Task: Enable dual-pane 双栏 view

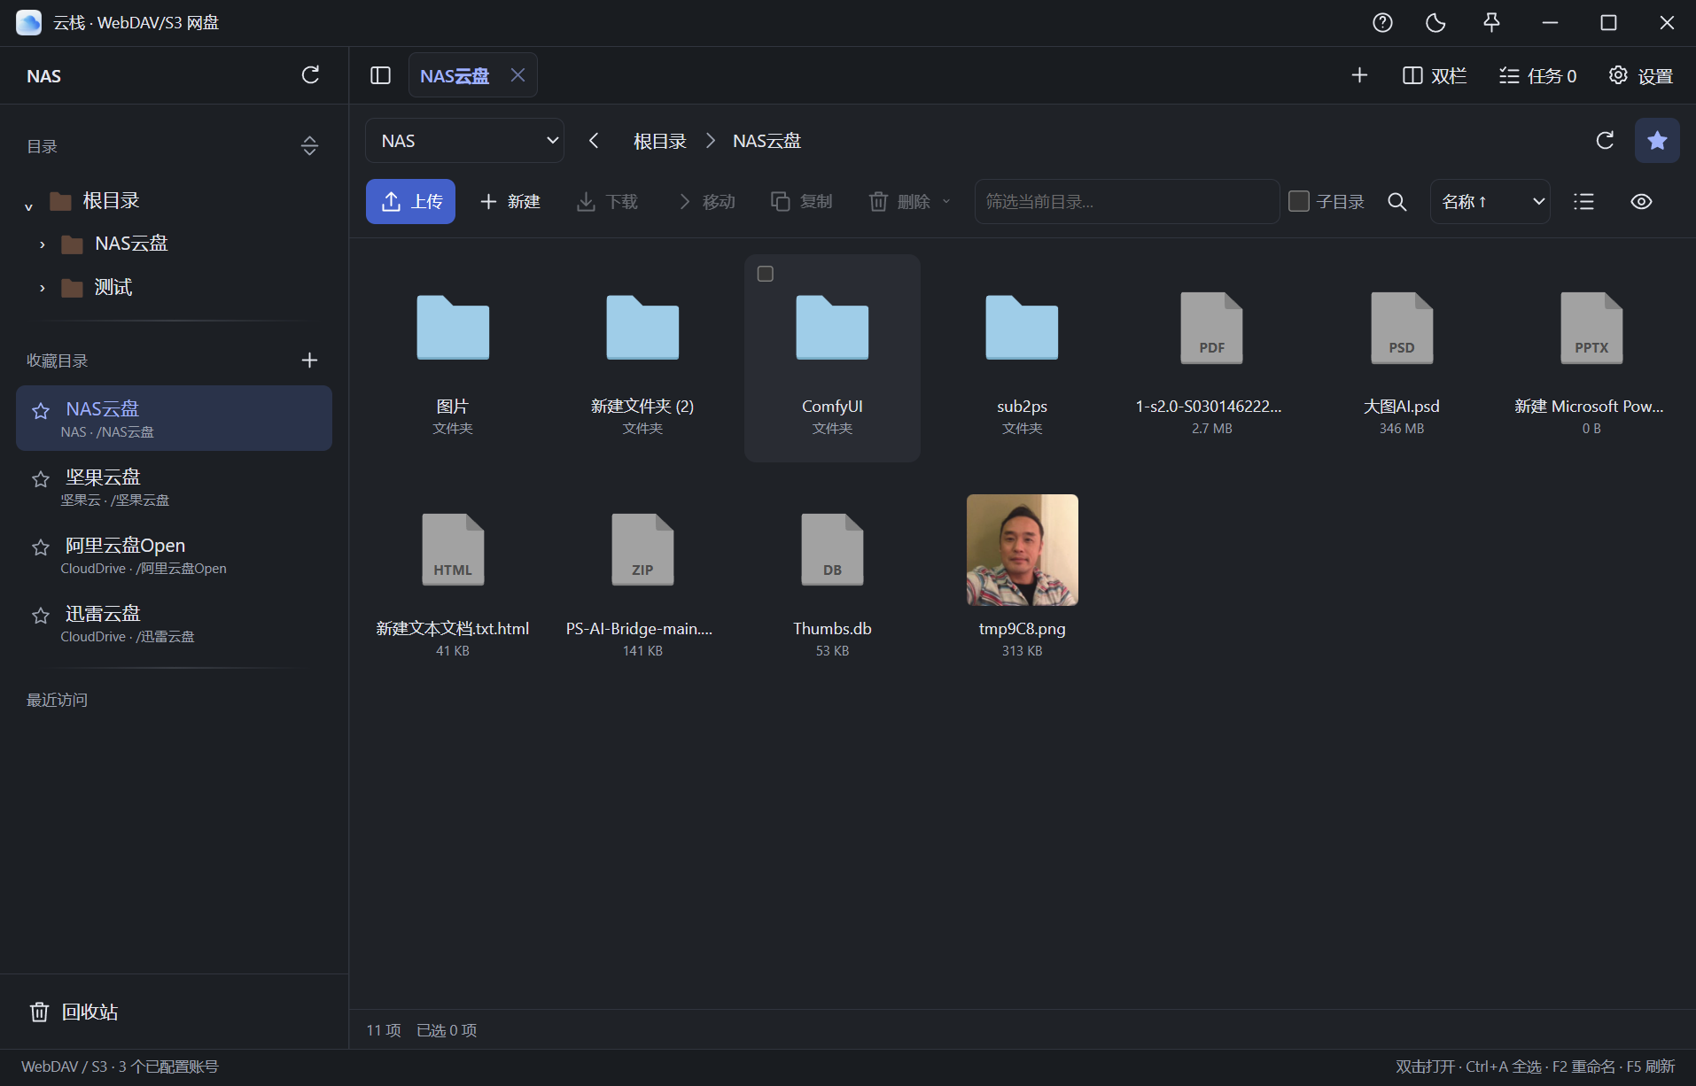Action: click(x=1435, y=76)
